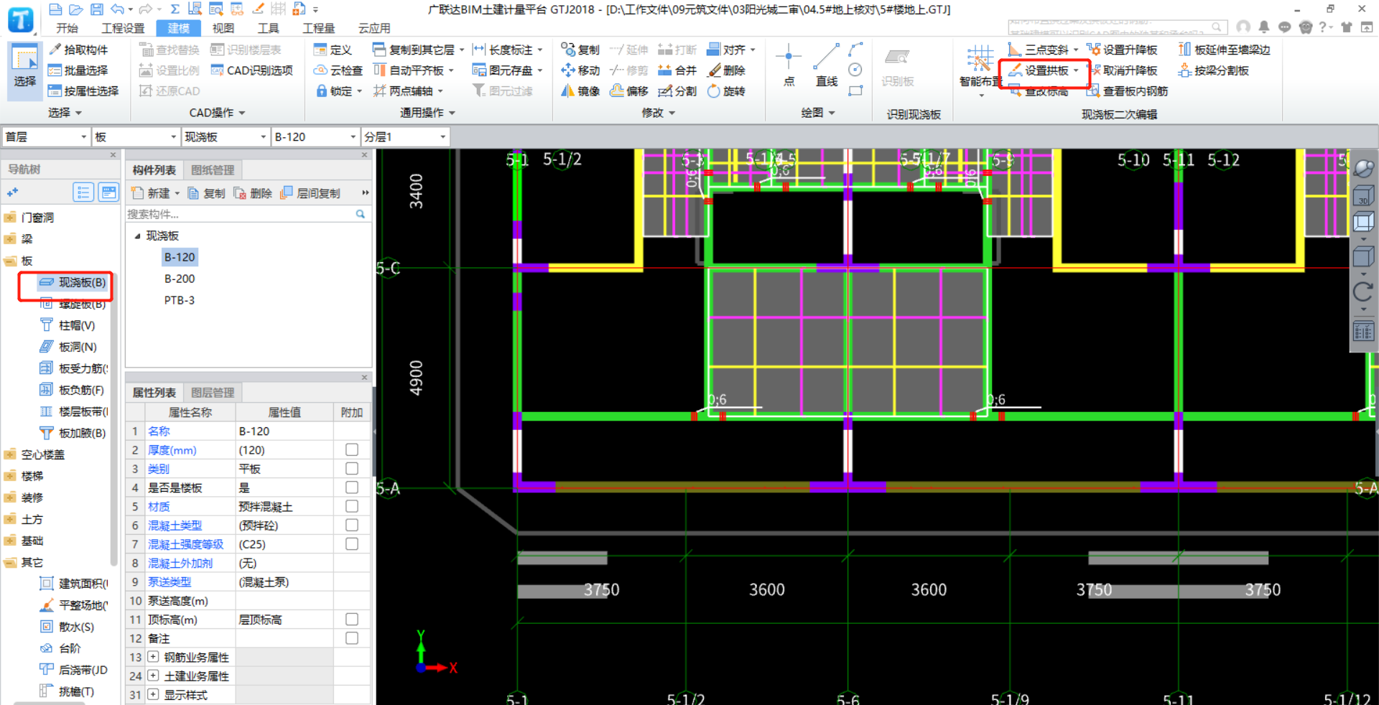Open the 分层1 layer dropdown

(405, 136)
